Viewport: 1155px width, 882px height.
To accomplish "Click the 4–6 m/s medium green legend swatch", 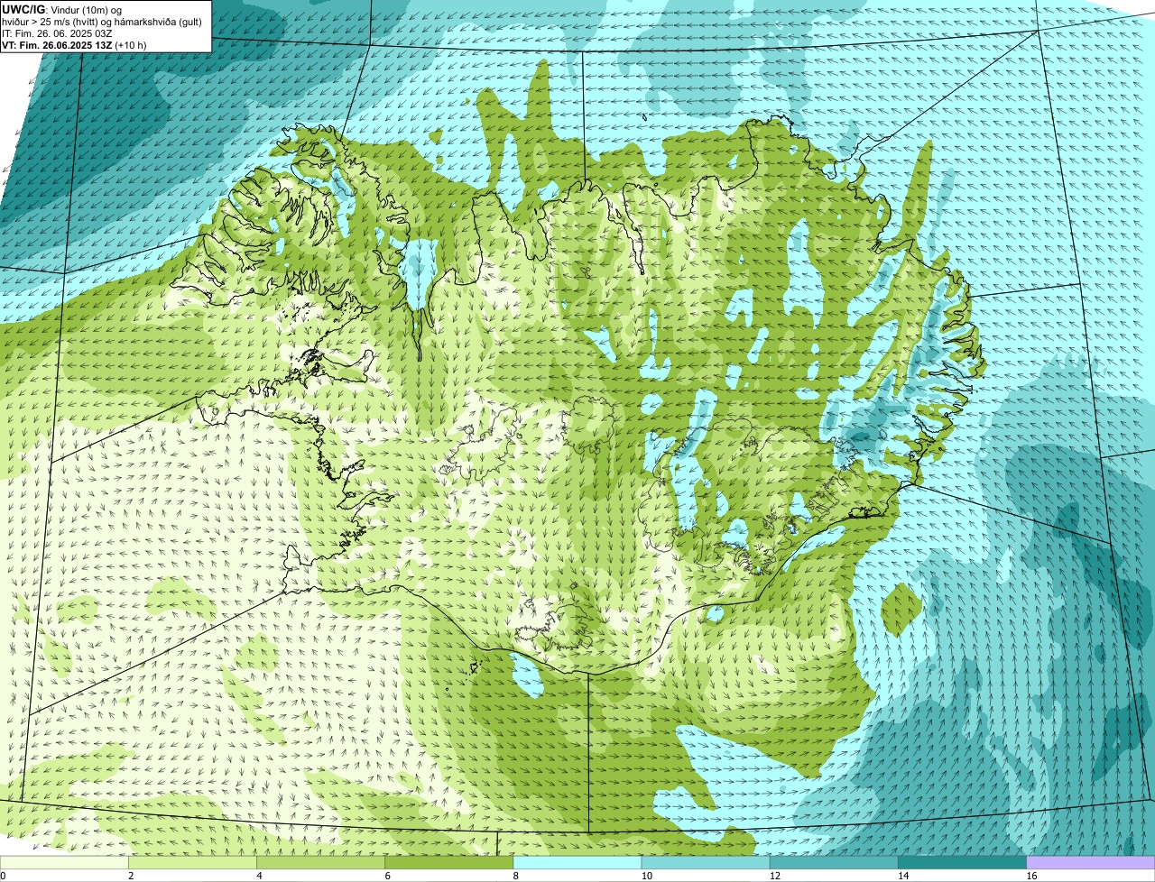I will (x=320, y=862).
